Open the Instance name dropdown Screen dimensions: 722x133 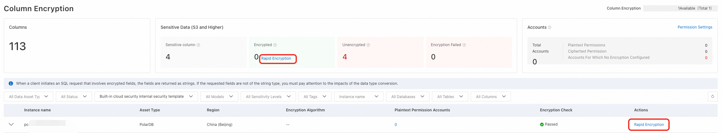359,97
